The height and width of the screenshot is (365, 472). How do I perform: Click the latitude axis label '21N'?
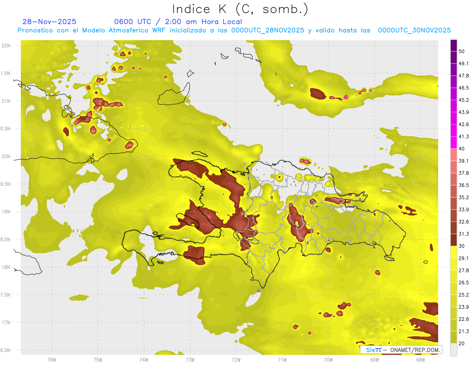click(6, 101)
